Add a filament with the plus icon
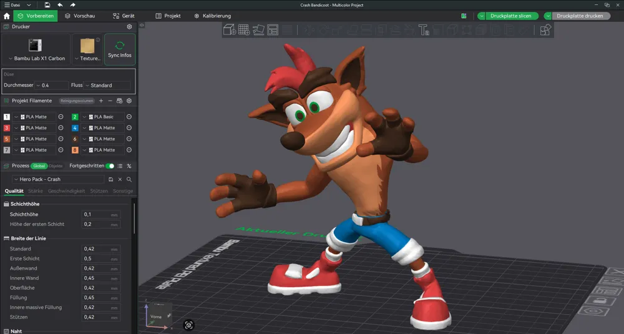The width and height of the screenshot is (624, 334). click(x=101, y=101)
